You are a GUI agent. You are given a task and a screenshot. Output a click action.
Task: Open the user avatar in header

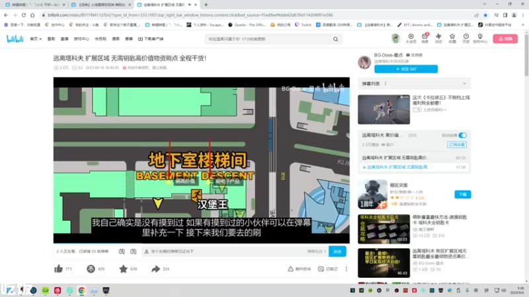(x=395, y=38)
